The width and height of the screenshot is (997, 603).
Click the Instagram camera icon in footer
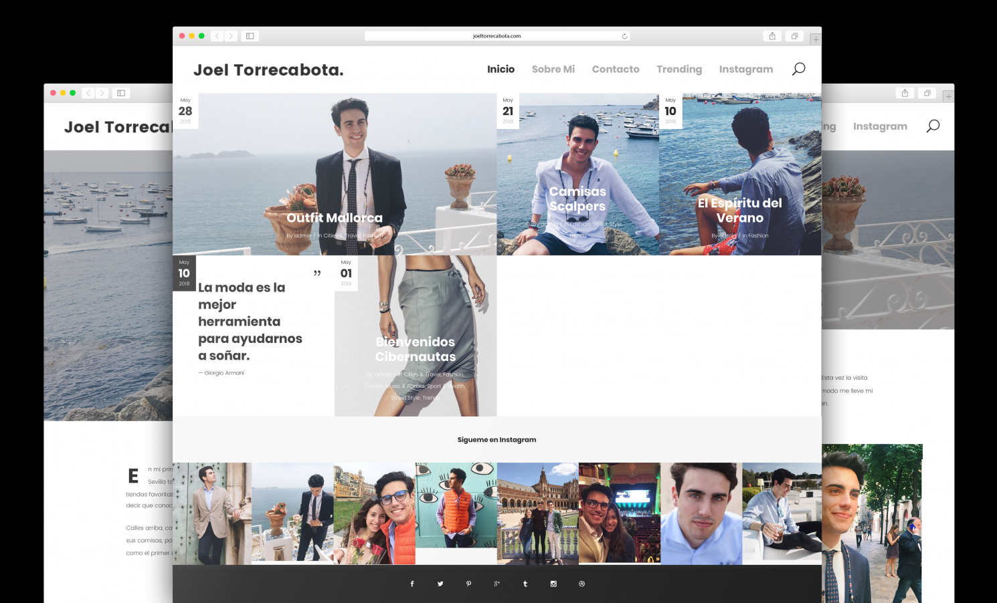[553, 584]
